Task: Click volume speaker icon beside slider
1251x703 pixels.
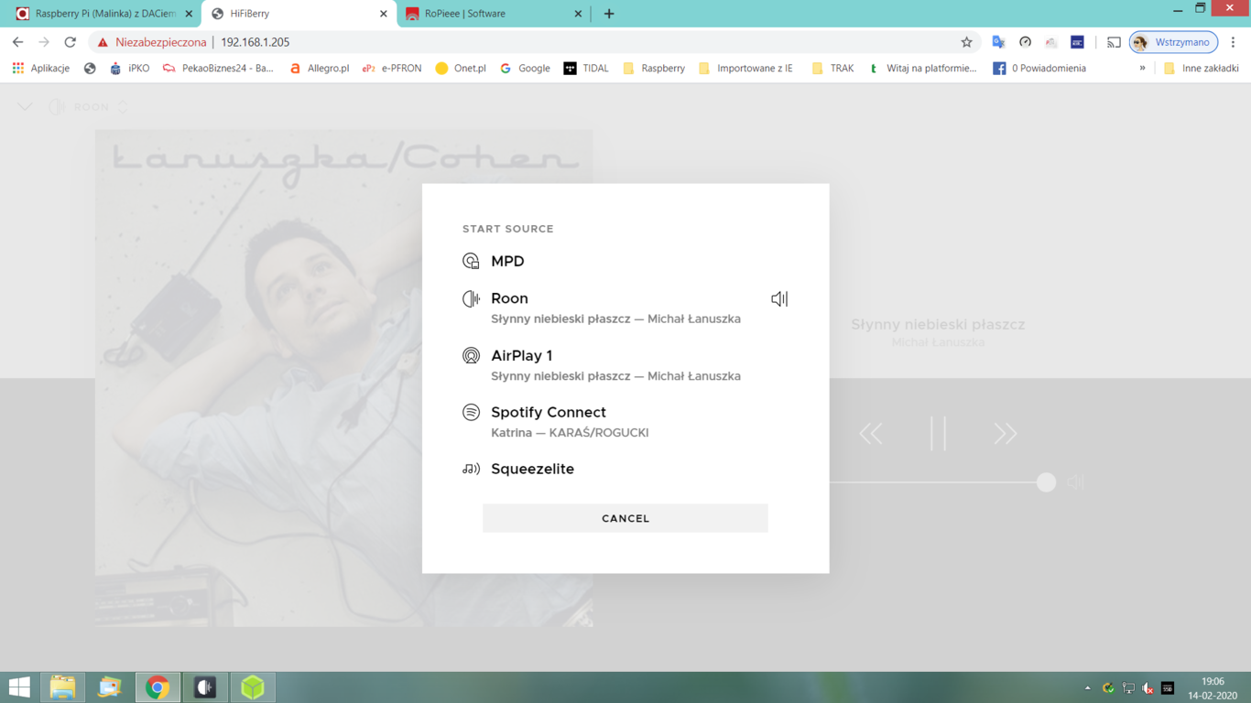Action: point(1075,482)
